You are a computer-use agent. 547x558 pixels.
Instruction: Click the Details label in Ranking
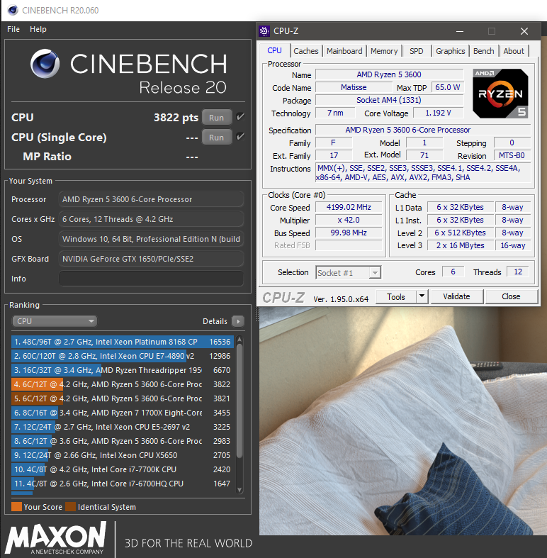[x=215, y=321]
